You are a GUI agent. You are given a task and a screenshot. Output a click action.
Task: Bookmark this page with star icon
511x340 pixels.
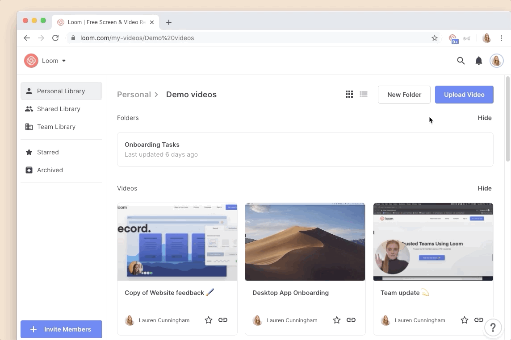(435, 38)
